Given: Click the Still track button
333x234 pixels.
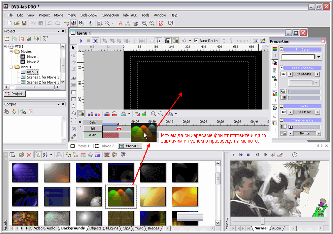Looking at the screenshot, I should pyautogui.click(x=93, y=128).
